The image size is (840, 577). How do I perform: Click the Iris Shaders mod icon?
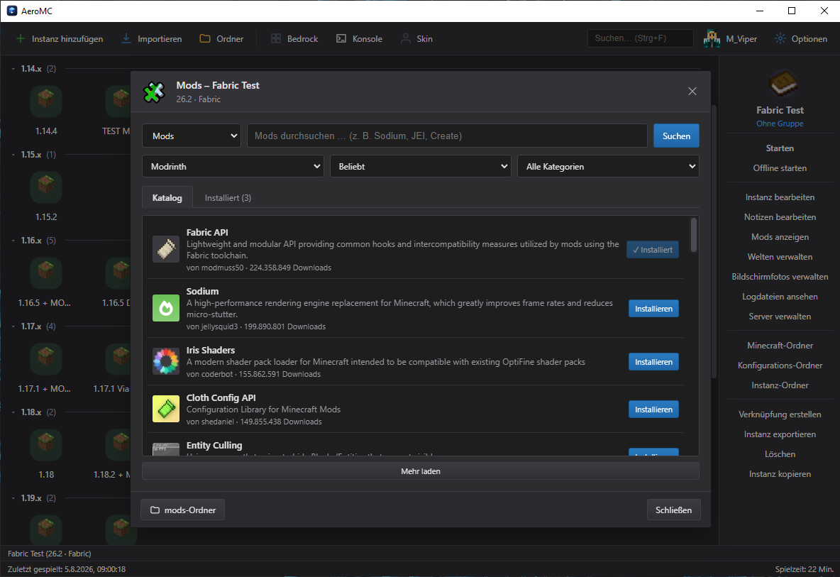tap(166, 361)
